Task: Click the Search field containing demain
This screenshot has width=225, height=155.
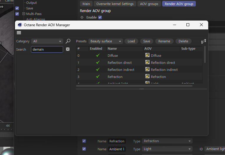Action: click(x=47, y=49)
